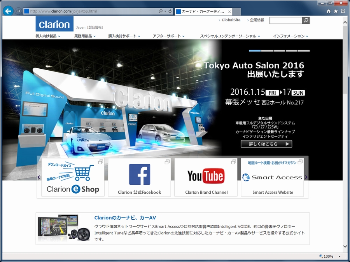Go back with the browser back arrow
The width and height of the screenshot is (350, 262).
tap(8, 11)
